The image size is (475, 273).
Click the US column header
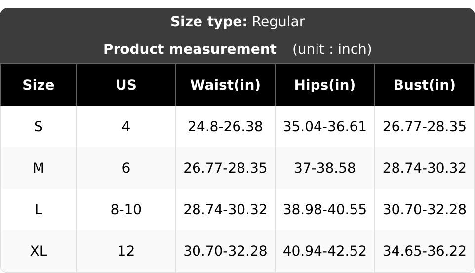(x=126, y=85)
